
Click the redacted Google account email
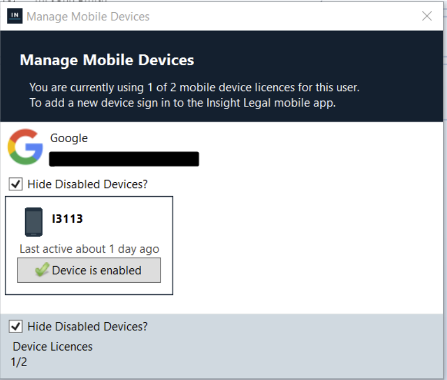124,159
